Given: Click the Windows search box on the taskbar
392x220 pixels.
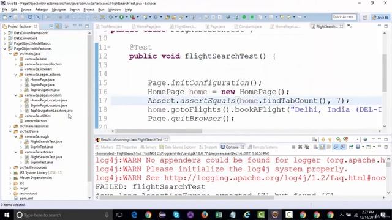Looking at the screenshot, I should 62,215.
